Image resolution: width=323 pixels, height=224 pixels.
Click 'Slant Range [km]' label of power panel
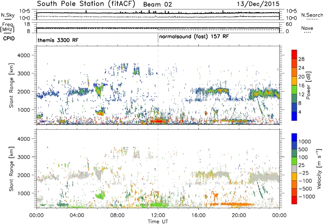click(x=11, y=85)
